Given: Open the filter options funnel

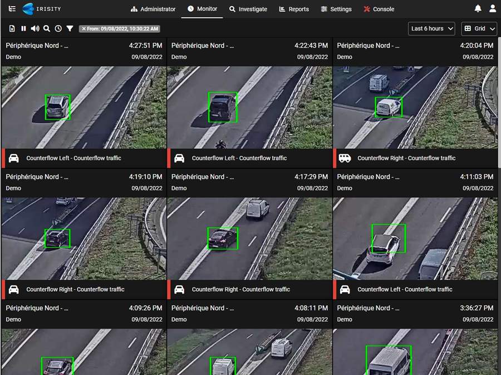Looking at the screenshot, I should coord(70,28).
